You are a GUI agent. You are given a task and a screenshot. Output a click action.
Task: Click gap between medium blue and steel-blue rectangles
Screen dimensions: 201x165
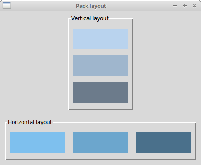132,143
